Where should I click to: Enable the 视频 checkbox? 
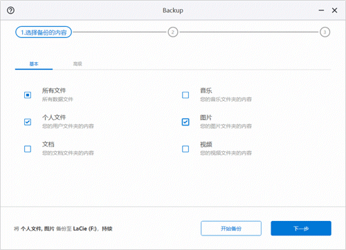coord(185,149)
